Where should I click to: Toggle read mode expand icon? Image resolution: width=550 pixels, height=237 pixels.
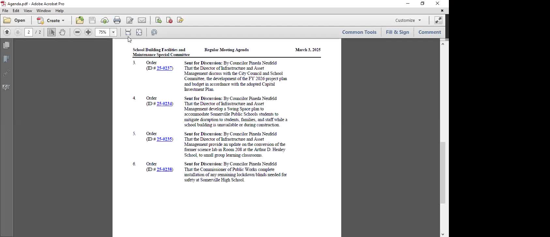point(438,20)
